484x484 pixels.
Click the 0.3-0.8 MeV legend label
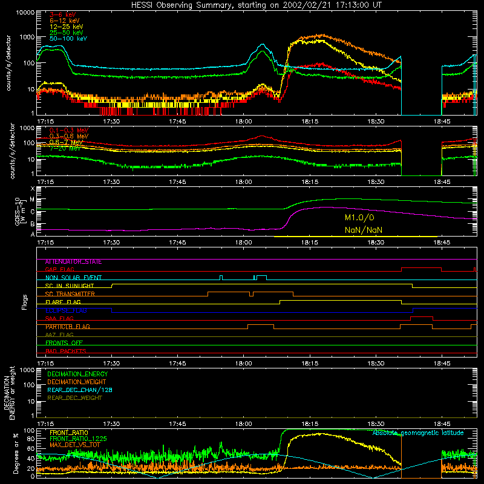point(69,137)
